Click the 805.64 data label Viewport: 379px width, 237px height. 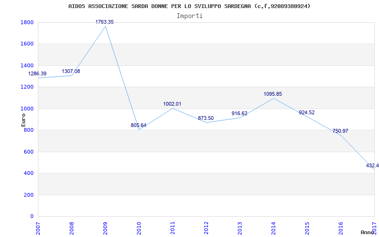(x=138, y=125)
